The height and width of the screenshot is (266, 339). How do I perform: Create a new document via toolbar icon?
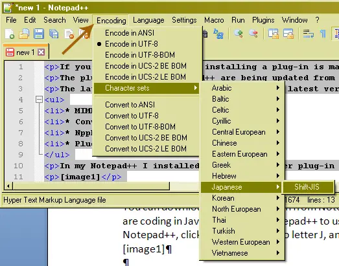[x=10, y=34]
